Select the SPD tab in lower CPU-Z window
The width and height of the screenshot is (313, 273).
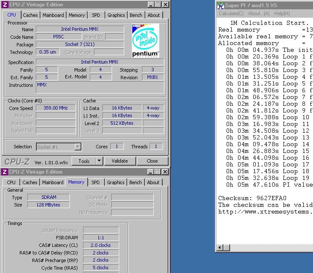click(96, 182)
